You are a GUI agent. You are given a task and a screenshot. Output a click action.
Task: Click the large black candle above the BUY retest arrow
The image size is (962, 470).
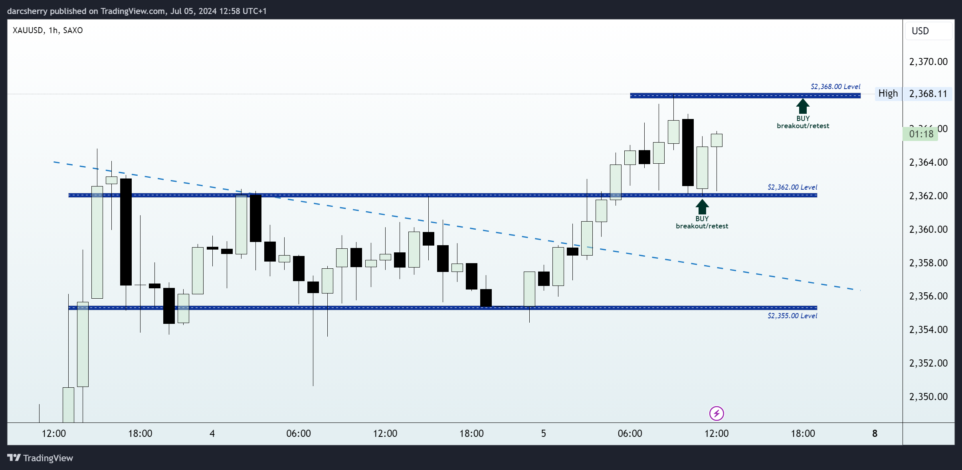[688, 153]
